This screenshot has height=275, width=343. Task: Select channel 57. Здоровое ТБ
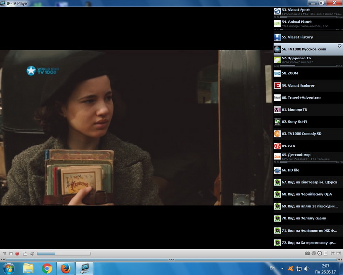(308, 61)
